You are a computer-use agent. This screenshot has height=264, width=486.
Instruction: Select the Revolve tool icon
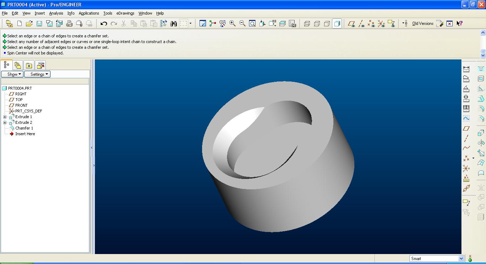point(481,143)
